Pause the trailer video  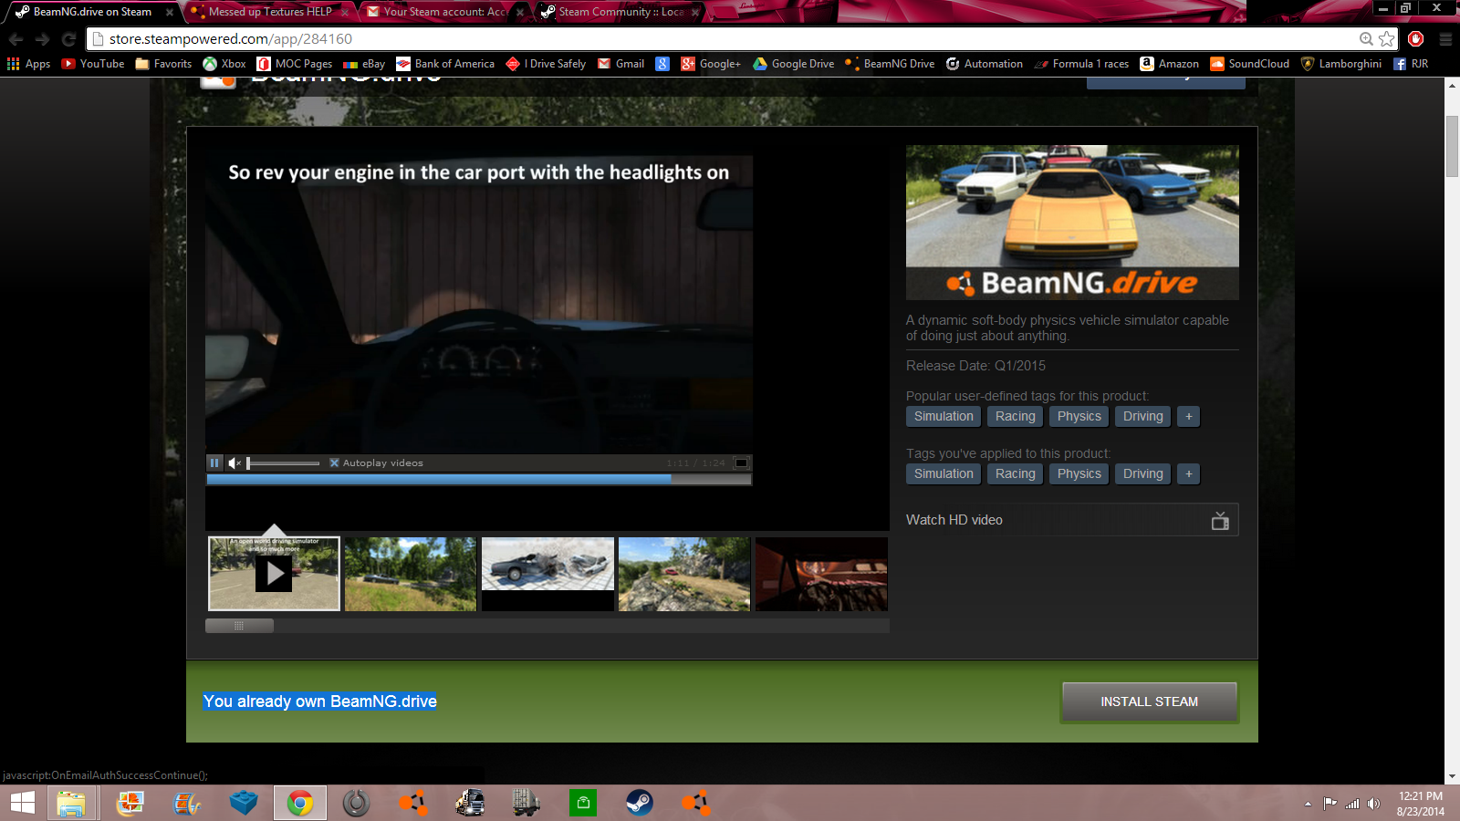click(214, 462)
